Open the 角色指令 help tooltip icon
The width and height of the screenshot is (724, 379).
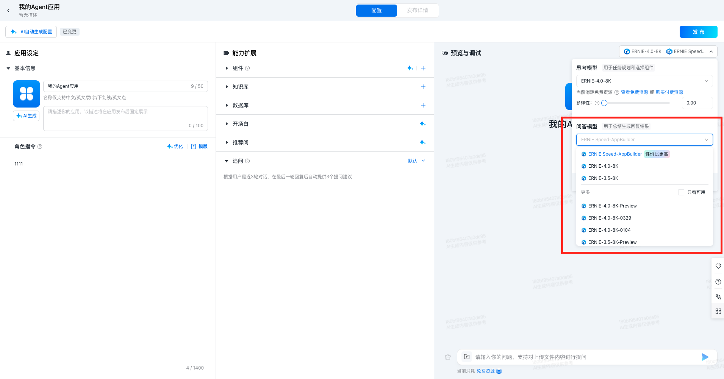tap(40, 147)
